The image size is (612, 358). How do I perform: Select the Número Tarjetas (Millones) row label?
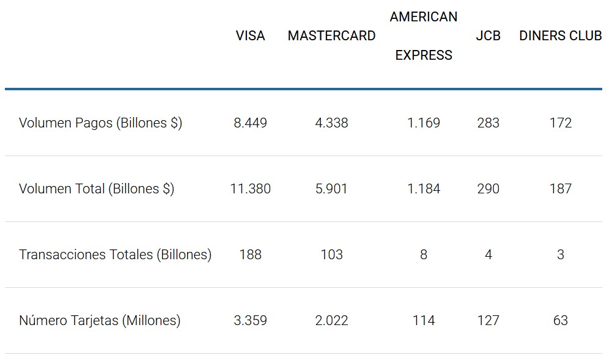pos(100,321)
